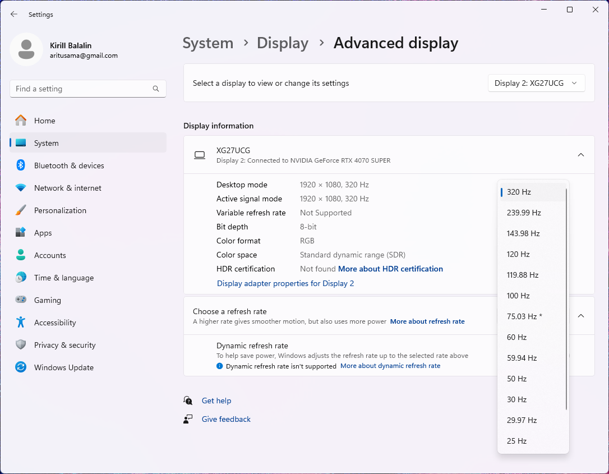Collapse the Choose a refresh rate section
Image resolution: width=609 pixels, height=474 pixels.
tap(581, 316)
